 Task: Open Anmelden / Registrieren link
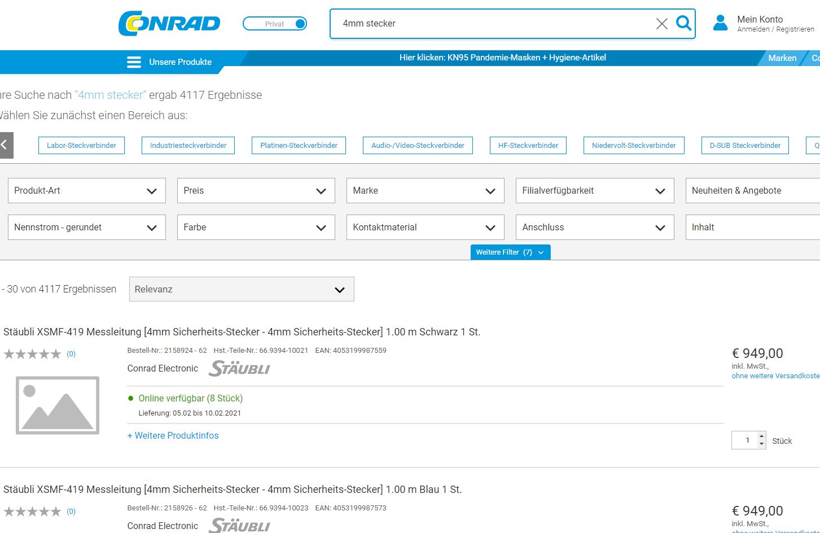pos(775,29)
